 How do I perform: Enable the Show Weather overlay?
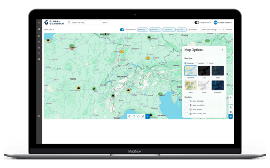[x=187, y=109]
